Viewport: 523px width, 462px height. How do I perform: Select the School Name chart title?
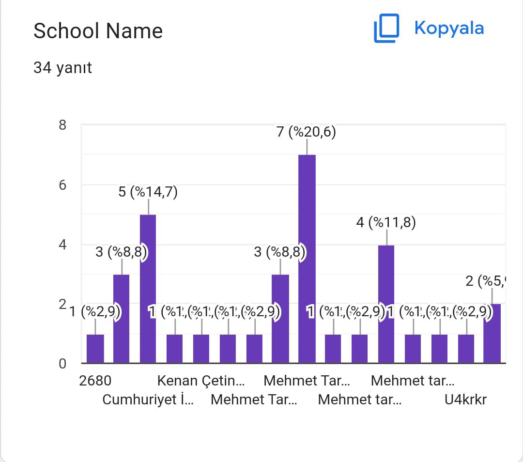[x=98, y=31]
